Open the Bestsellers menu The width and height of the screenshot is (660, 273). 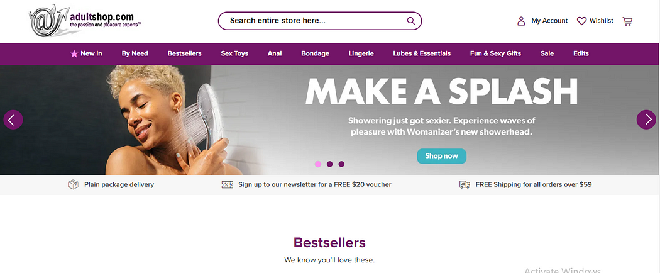click(x=184, y=53)
